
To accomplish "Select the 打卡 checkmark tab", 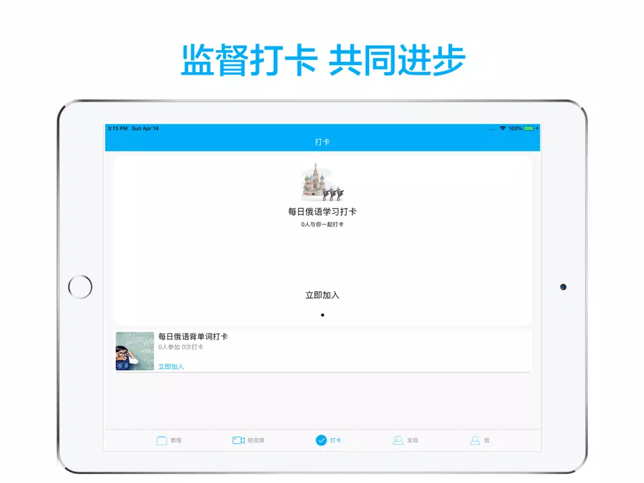I will (328, 440).
